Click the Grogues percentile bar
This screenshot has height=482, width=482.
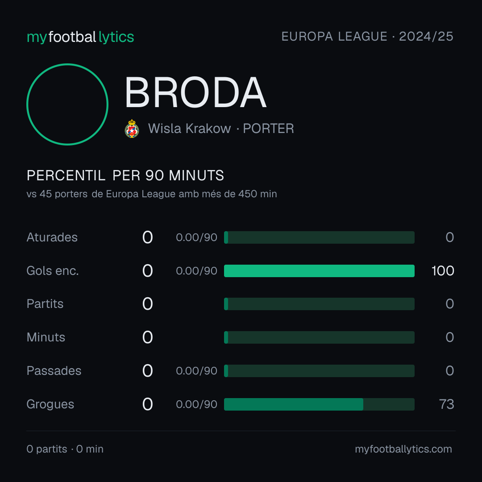319,404
